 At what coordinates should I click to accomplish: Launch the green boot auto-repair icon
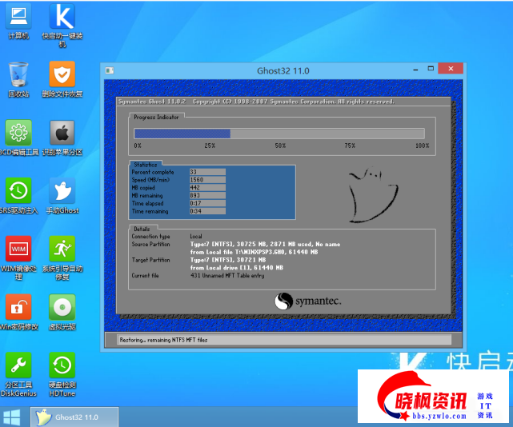click(x=62, y=249)
